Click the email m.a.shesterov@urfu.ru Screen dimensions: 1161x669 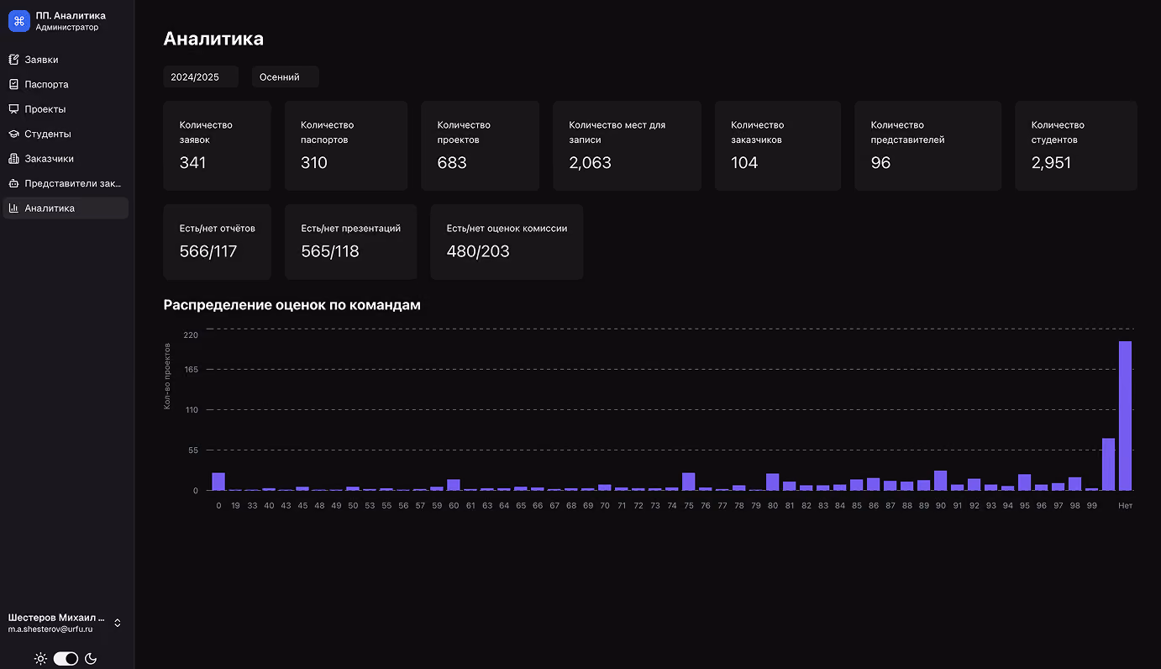(x=50, y=629)
